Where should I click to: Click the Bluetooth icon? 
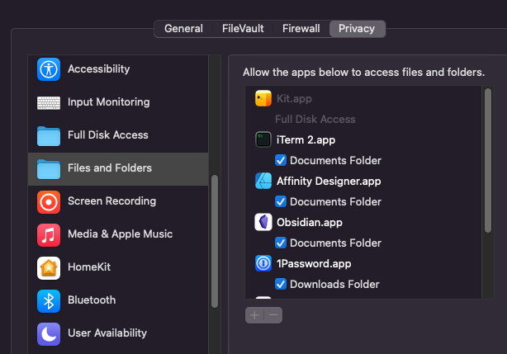[x=49, y=301]
